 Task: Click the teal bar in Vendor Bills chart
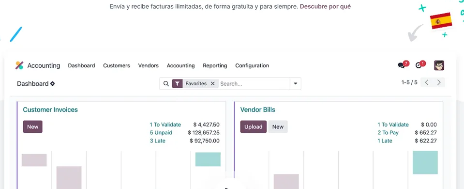(425, 162)
